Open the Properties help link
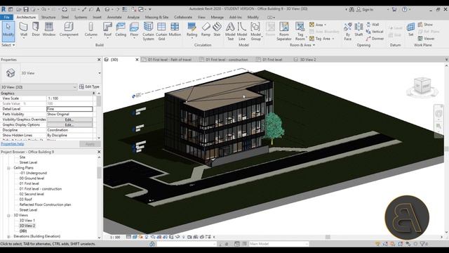 [13, 143]
